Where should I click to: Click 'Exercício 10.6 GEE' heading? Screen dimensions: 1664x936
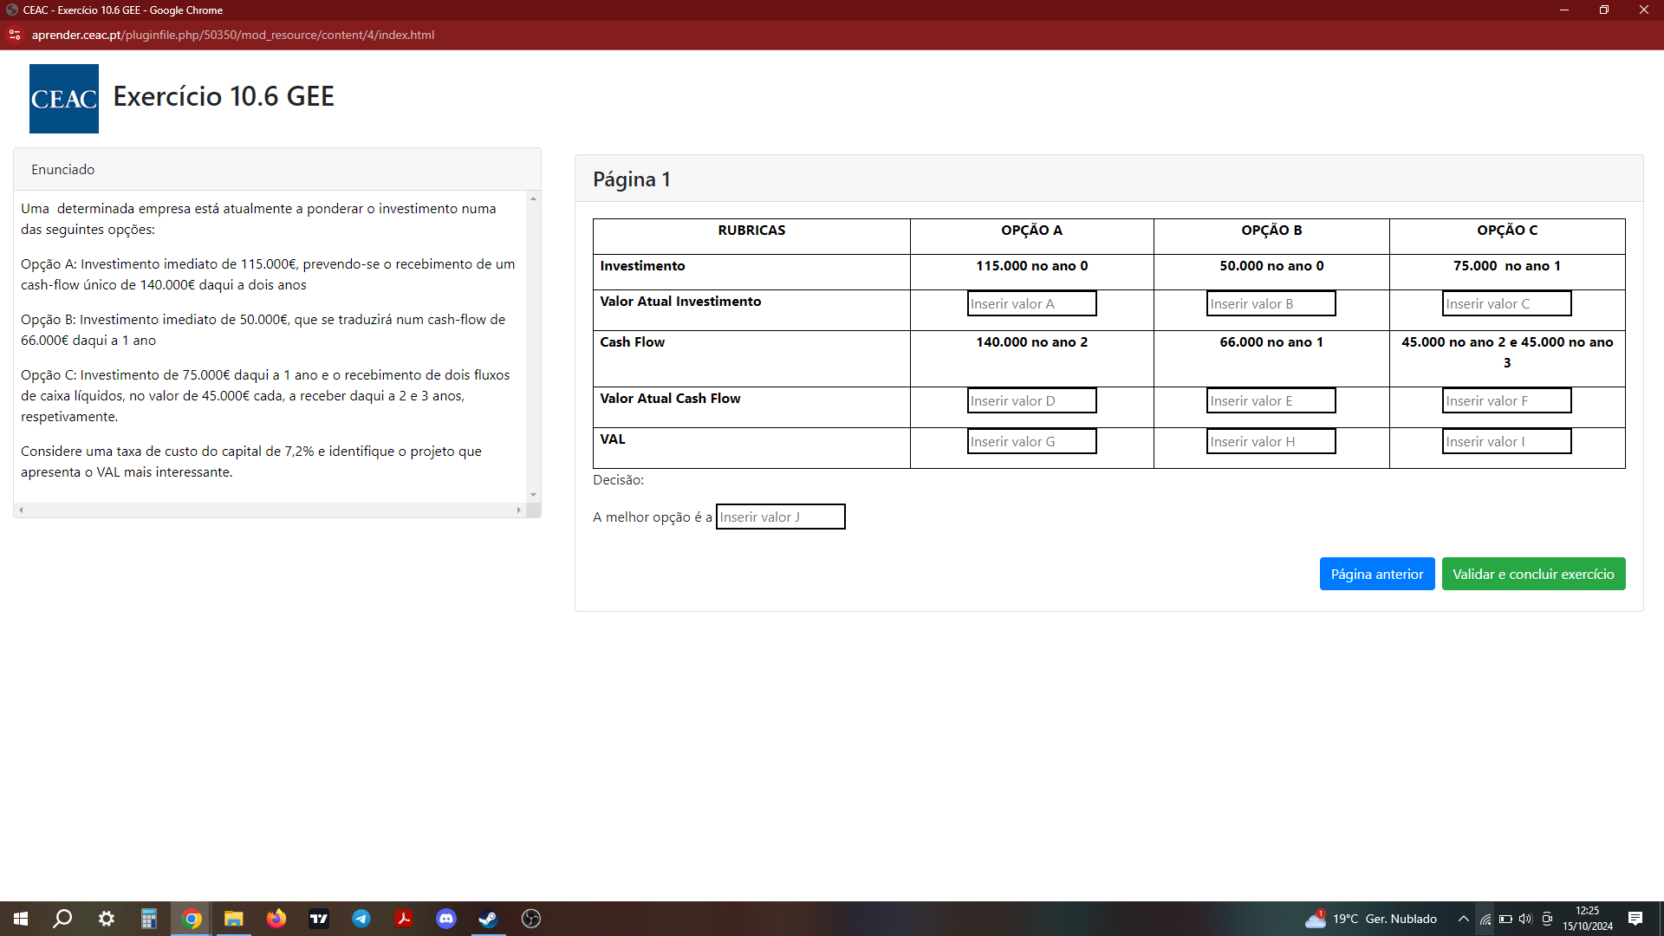[x=224, y=96]
